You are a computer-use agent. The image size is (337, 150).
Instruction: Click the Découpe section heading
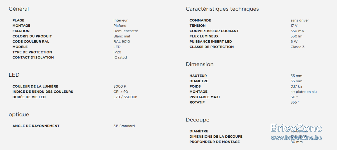click(x=197, y=120)
